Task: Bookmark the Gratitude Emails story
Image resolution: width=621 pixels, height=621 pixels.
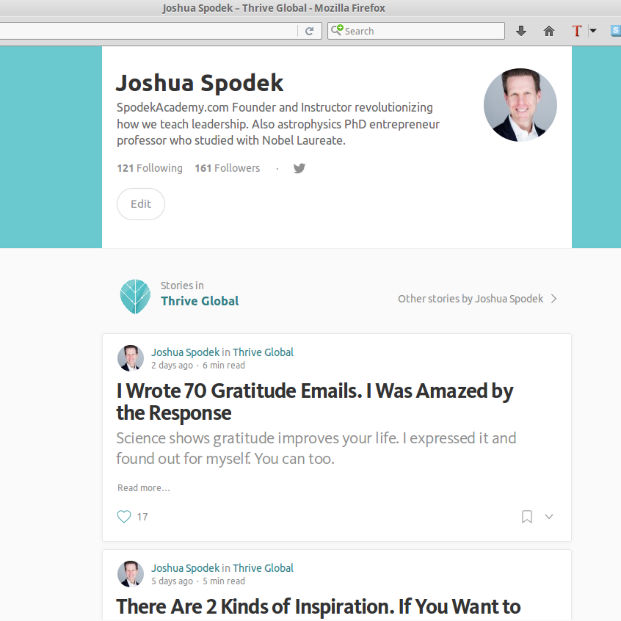Action: coord(527,517)
